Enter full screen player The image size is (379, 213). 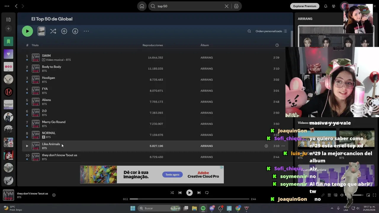375,195
